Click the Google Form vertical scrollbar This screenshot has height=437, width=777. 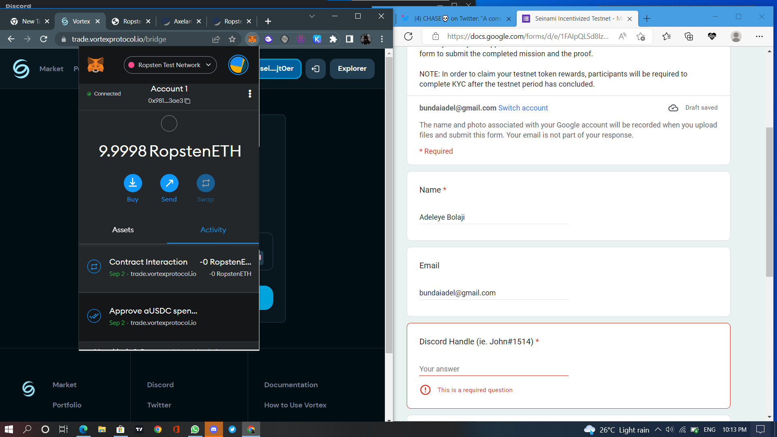point(769,202)
